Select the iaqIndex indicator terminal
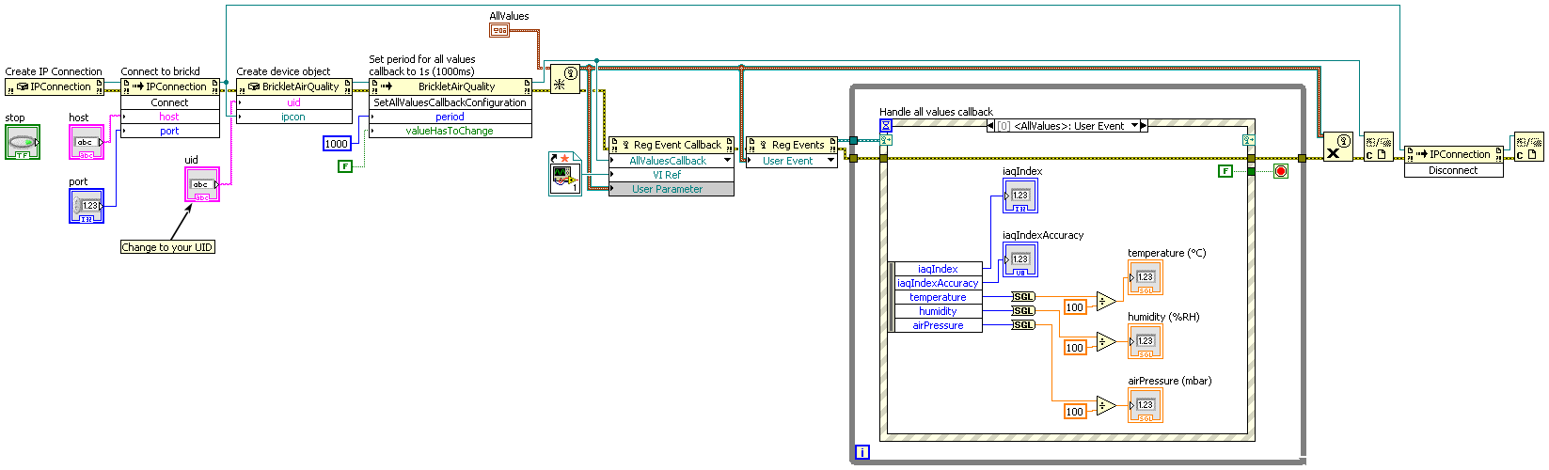The image size is (1549, 470). (1020, 196)
